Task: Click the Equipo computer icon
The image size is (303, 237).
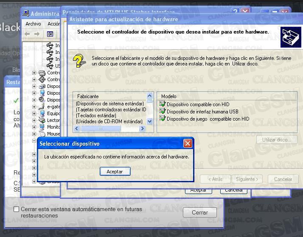Action: click(x=42, y=113)
